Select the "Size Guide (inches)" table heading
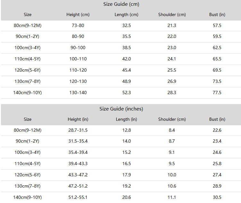The image size is (241, 203). (x=121, y=109)
